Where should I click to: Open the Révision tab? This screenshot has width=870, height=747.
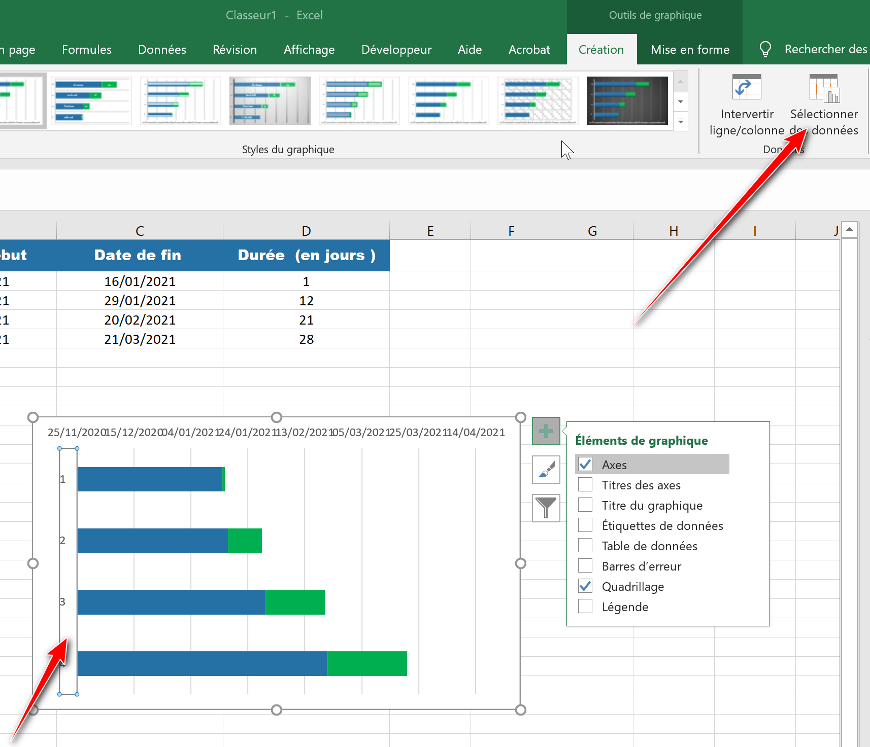(235, 50)
